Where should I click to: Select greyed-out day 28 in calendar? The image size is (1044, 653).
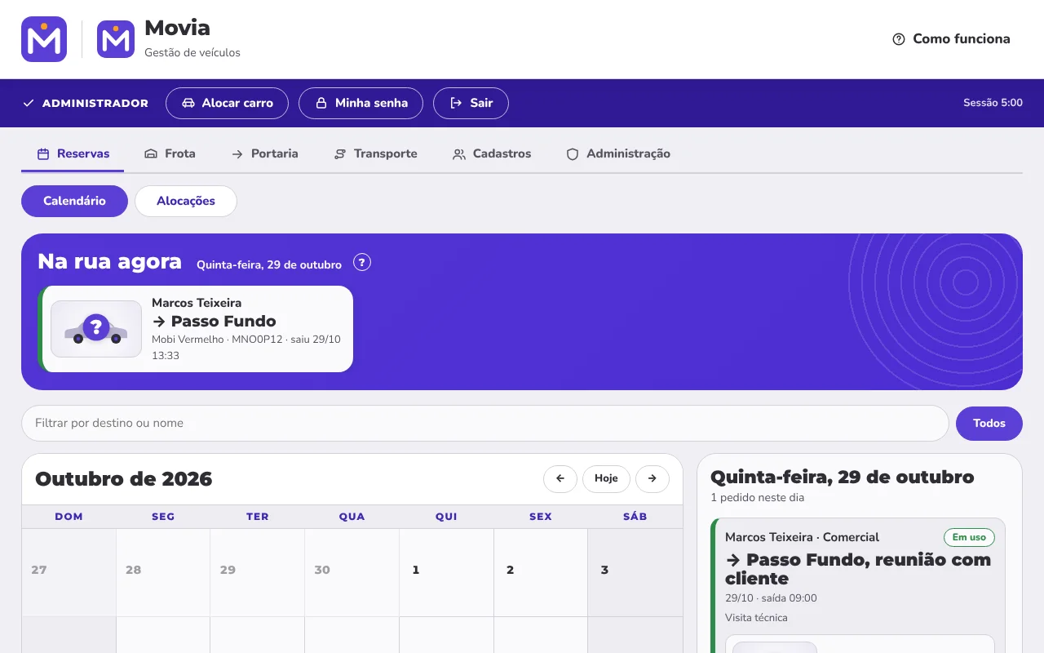(163, 572)
